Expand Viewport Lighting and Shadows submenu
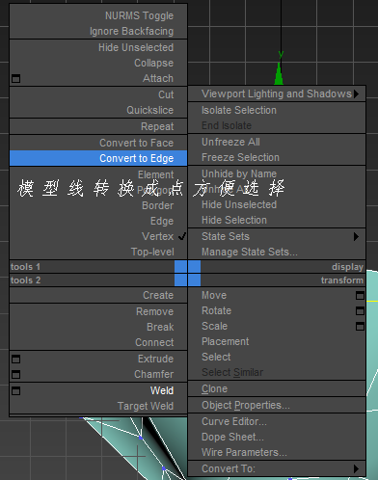This screenshot has height=480, width=378. pos(277,93)
